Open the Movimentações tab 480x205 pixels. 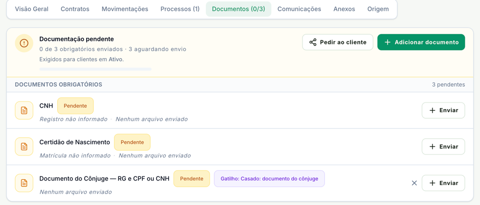pos(125,9)
